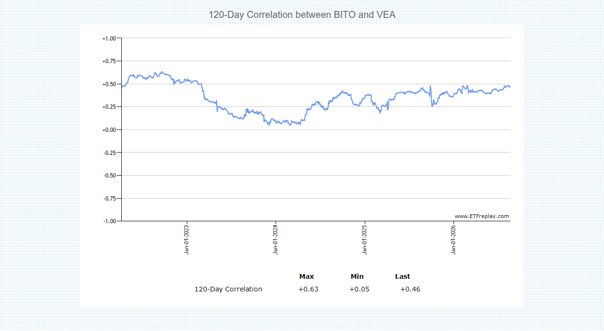The height and width of the screenshot is (331, 604).
Task: Select the Jan-01-2024 axis date label
Action: (x=276, y=240)
